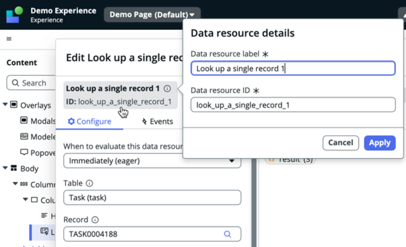Click the info icon next to Record
This screenshot has width=406, height=247.
point(95,220)
